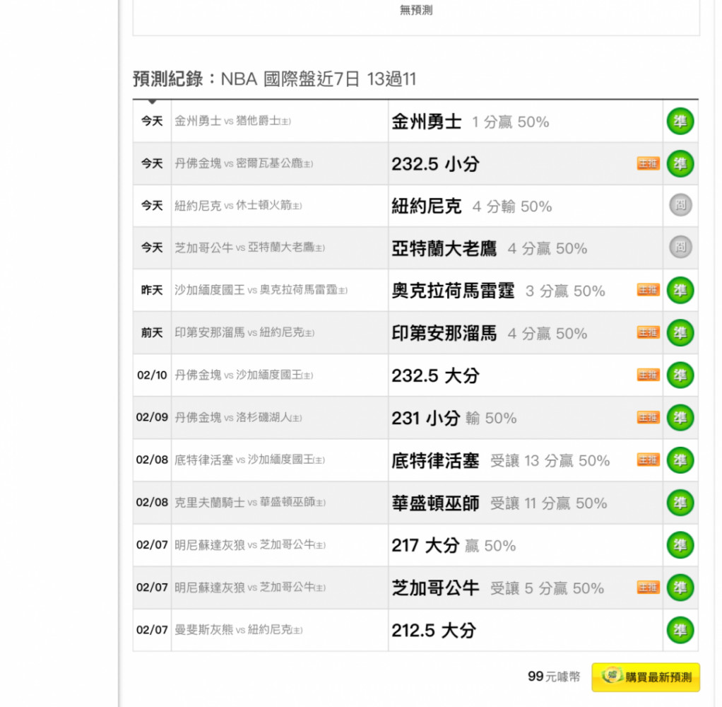Select the 華盛頓巫師 受讓 11 分贏 prediction

pyautogui.click(x=499, y=503)
